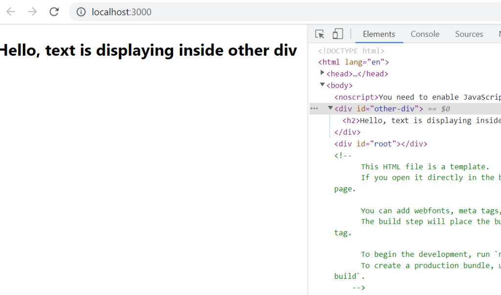Click the site information icon in address bar
Screen dimensions: 501x295
(x=81, y=12)
